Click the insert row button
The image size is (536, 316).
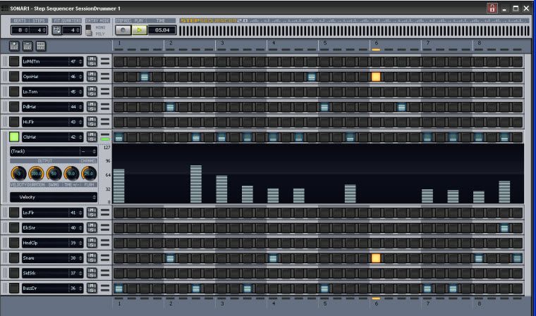click(14, 46)
